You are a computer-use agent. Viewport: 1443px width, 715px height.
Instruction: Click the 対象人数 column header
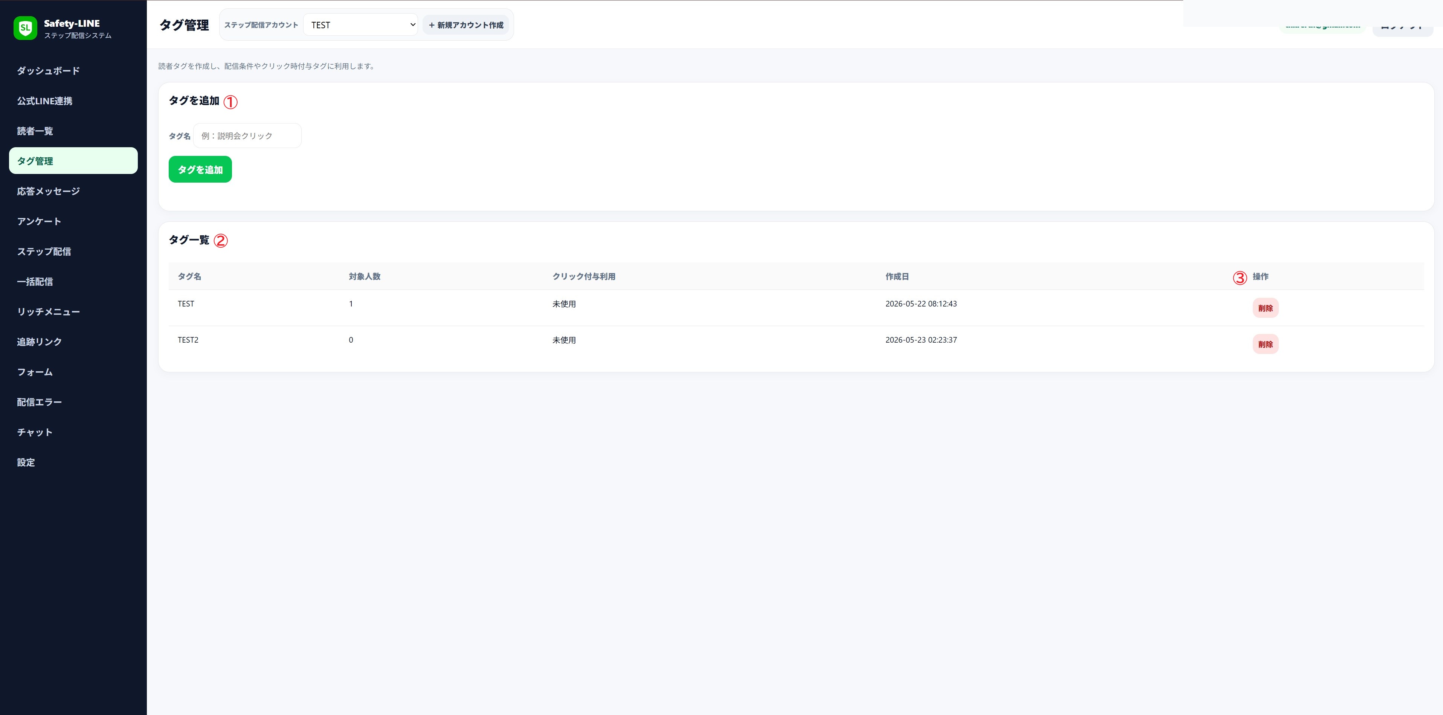click(365, 276)
